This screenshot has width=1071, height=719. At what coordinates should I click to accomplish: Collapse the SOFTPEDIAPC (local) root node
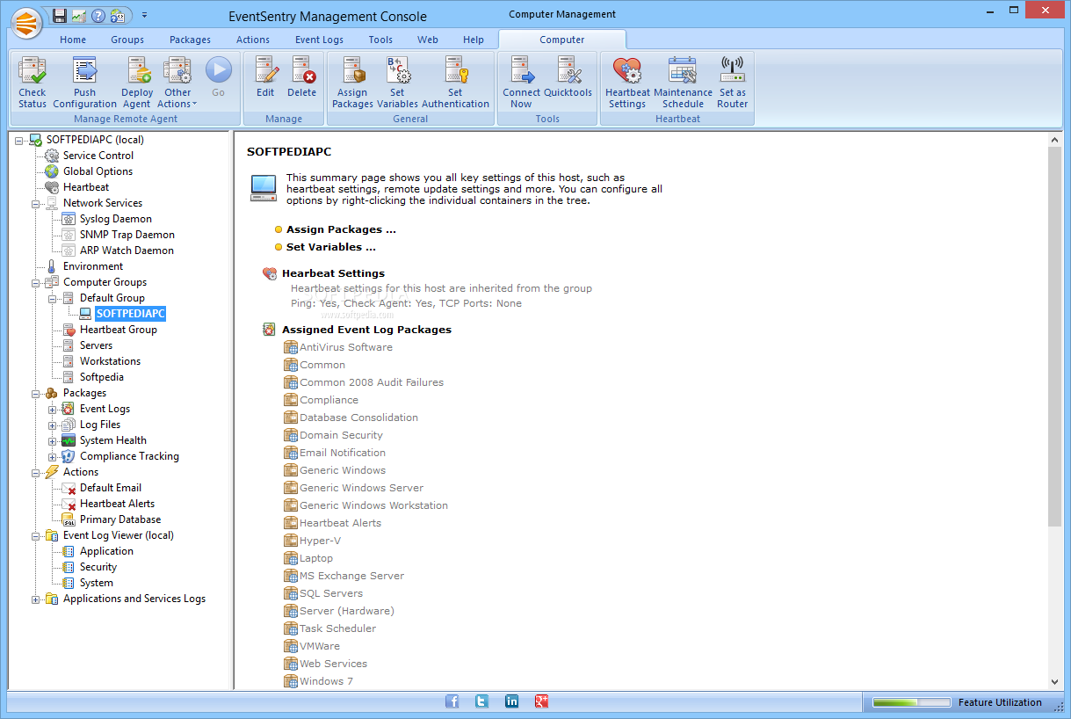(19, 140)
